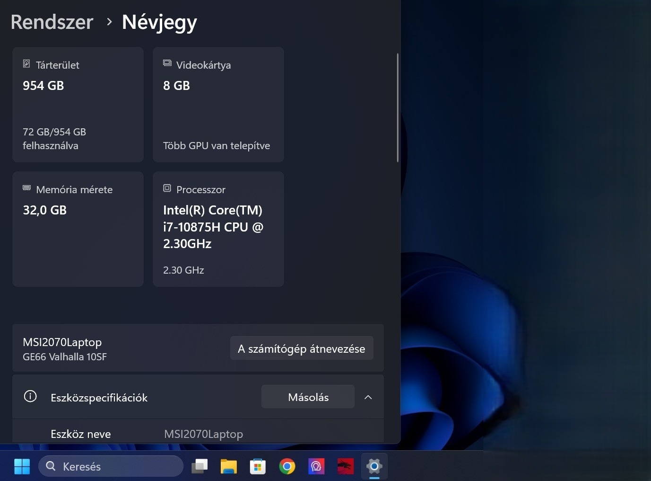The image size is (651, 481).
Task: Click the Videokártya graphics card icon
Action: 167,63
